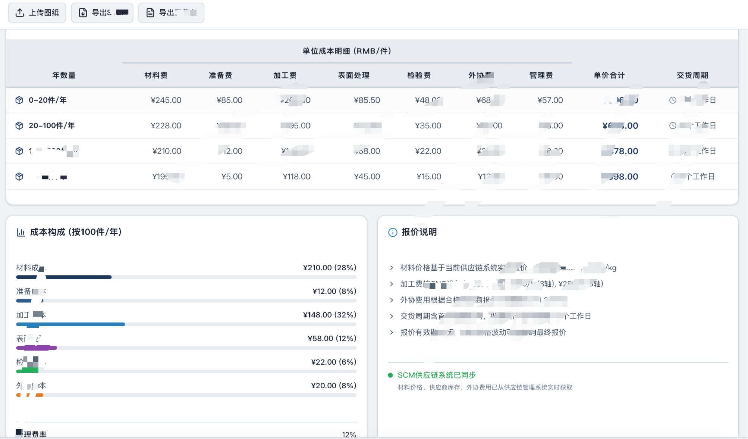Click the 0–20件/年 row label

[x=48, y=100]
